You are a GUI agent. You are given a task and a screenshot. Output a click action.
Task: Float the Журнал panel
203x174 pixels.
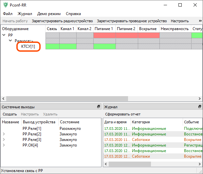click(x=200, y=107)
